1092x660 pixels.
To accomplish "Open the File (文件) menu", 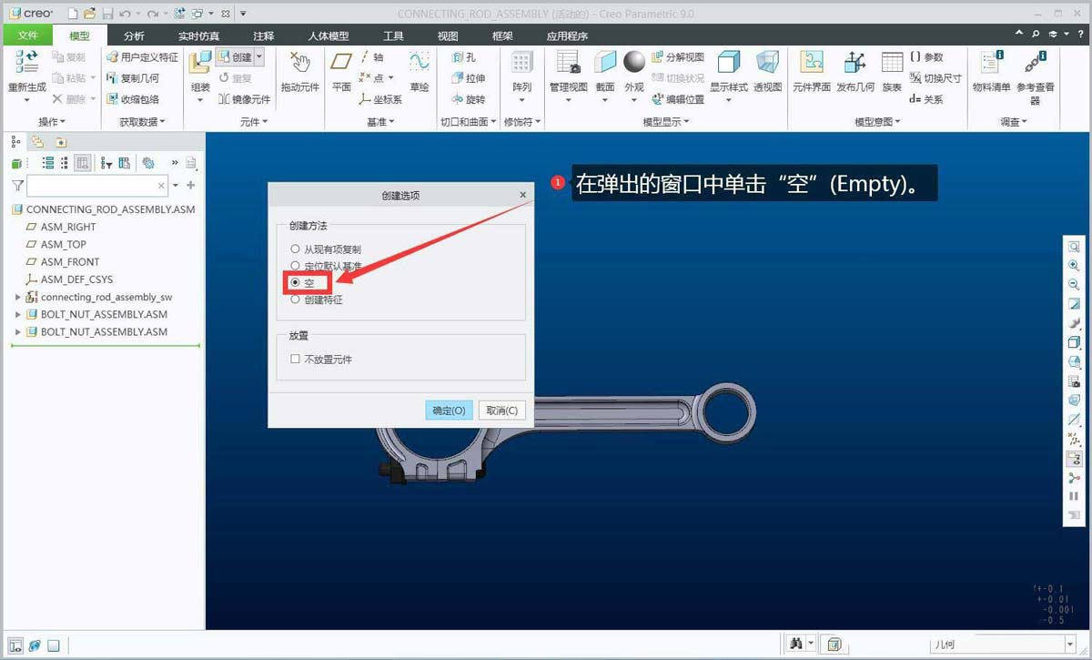I will (x=28, y=36).
